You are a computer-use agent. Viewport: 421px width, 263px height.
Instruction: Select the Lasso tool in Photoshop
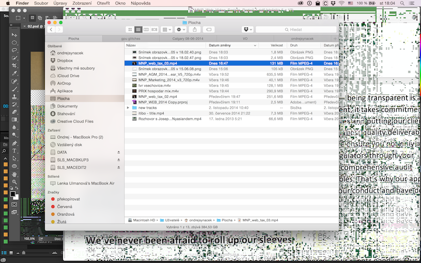pyautogui.click(x=14, y=50)
